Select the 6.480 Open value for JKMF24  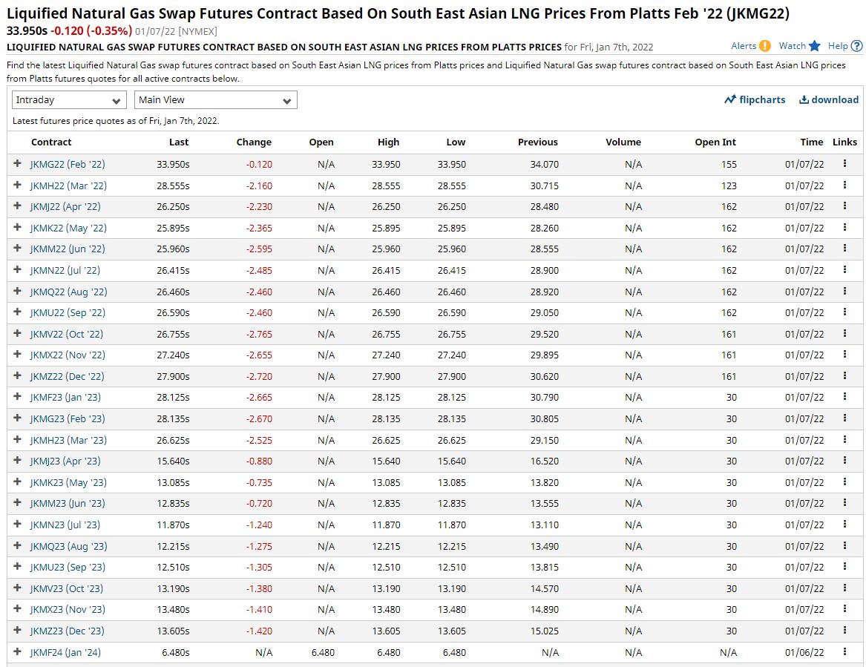click(323, 653)
